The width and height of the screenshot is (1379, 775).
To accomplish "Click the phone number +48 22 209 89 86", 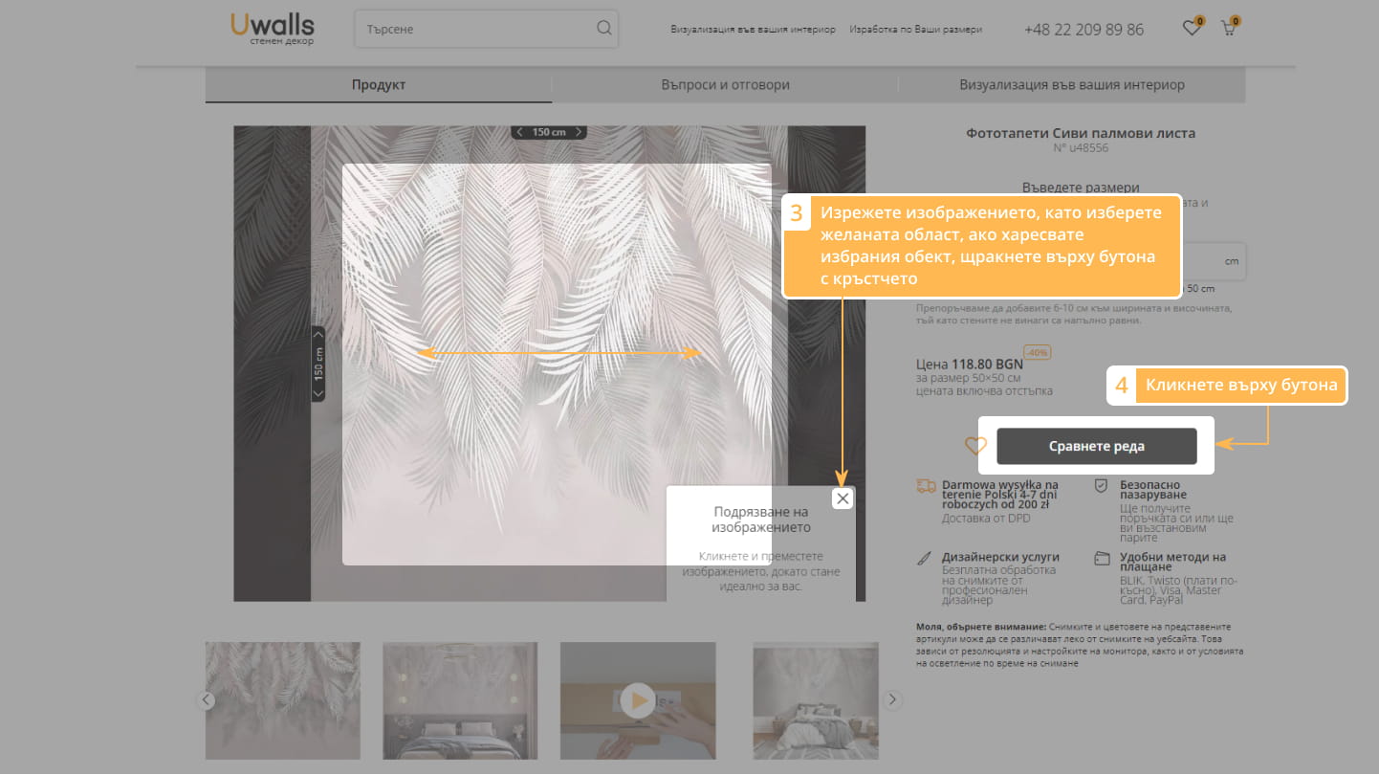I will [1083, 30].
